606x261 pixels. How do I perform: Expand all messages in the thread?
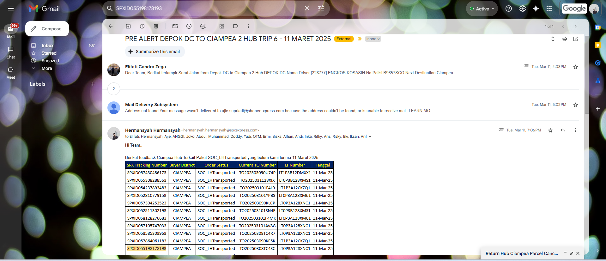pyautogui.click(x=553, y=39)
